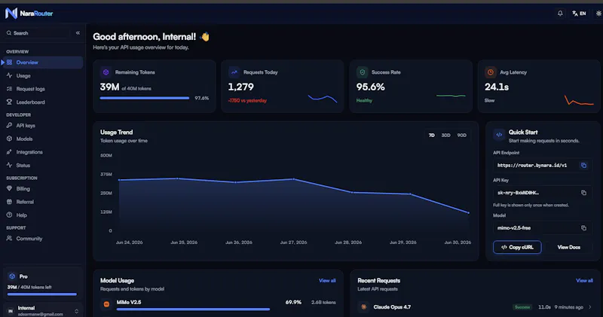Click the Jun 30 chart data point
The image size is (603, 317).
(468, 212)
